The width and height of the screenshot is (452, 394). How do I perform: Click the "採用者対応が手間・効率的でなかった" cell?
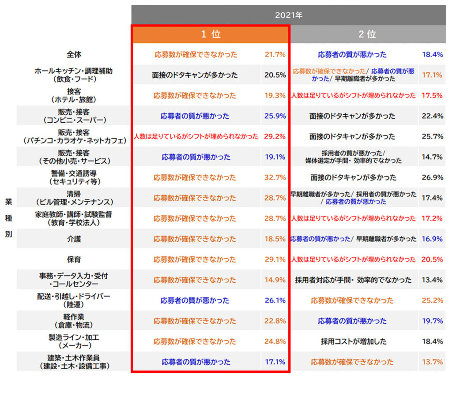tap(353, 280)
